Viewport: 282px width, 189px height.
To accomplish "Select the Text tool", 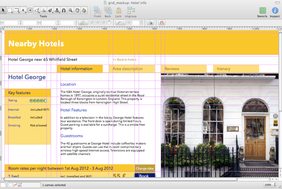I will point(23,10).
